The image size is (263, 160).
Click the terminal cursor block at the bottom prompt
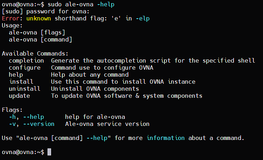[x=49, y=152]
